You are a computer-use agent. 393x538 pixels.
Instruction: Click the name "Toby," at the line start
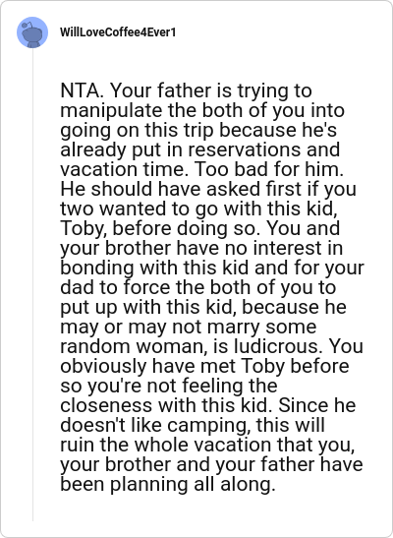coord(84,228)
